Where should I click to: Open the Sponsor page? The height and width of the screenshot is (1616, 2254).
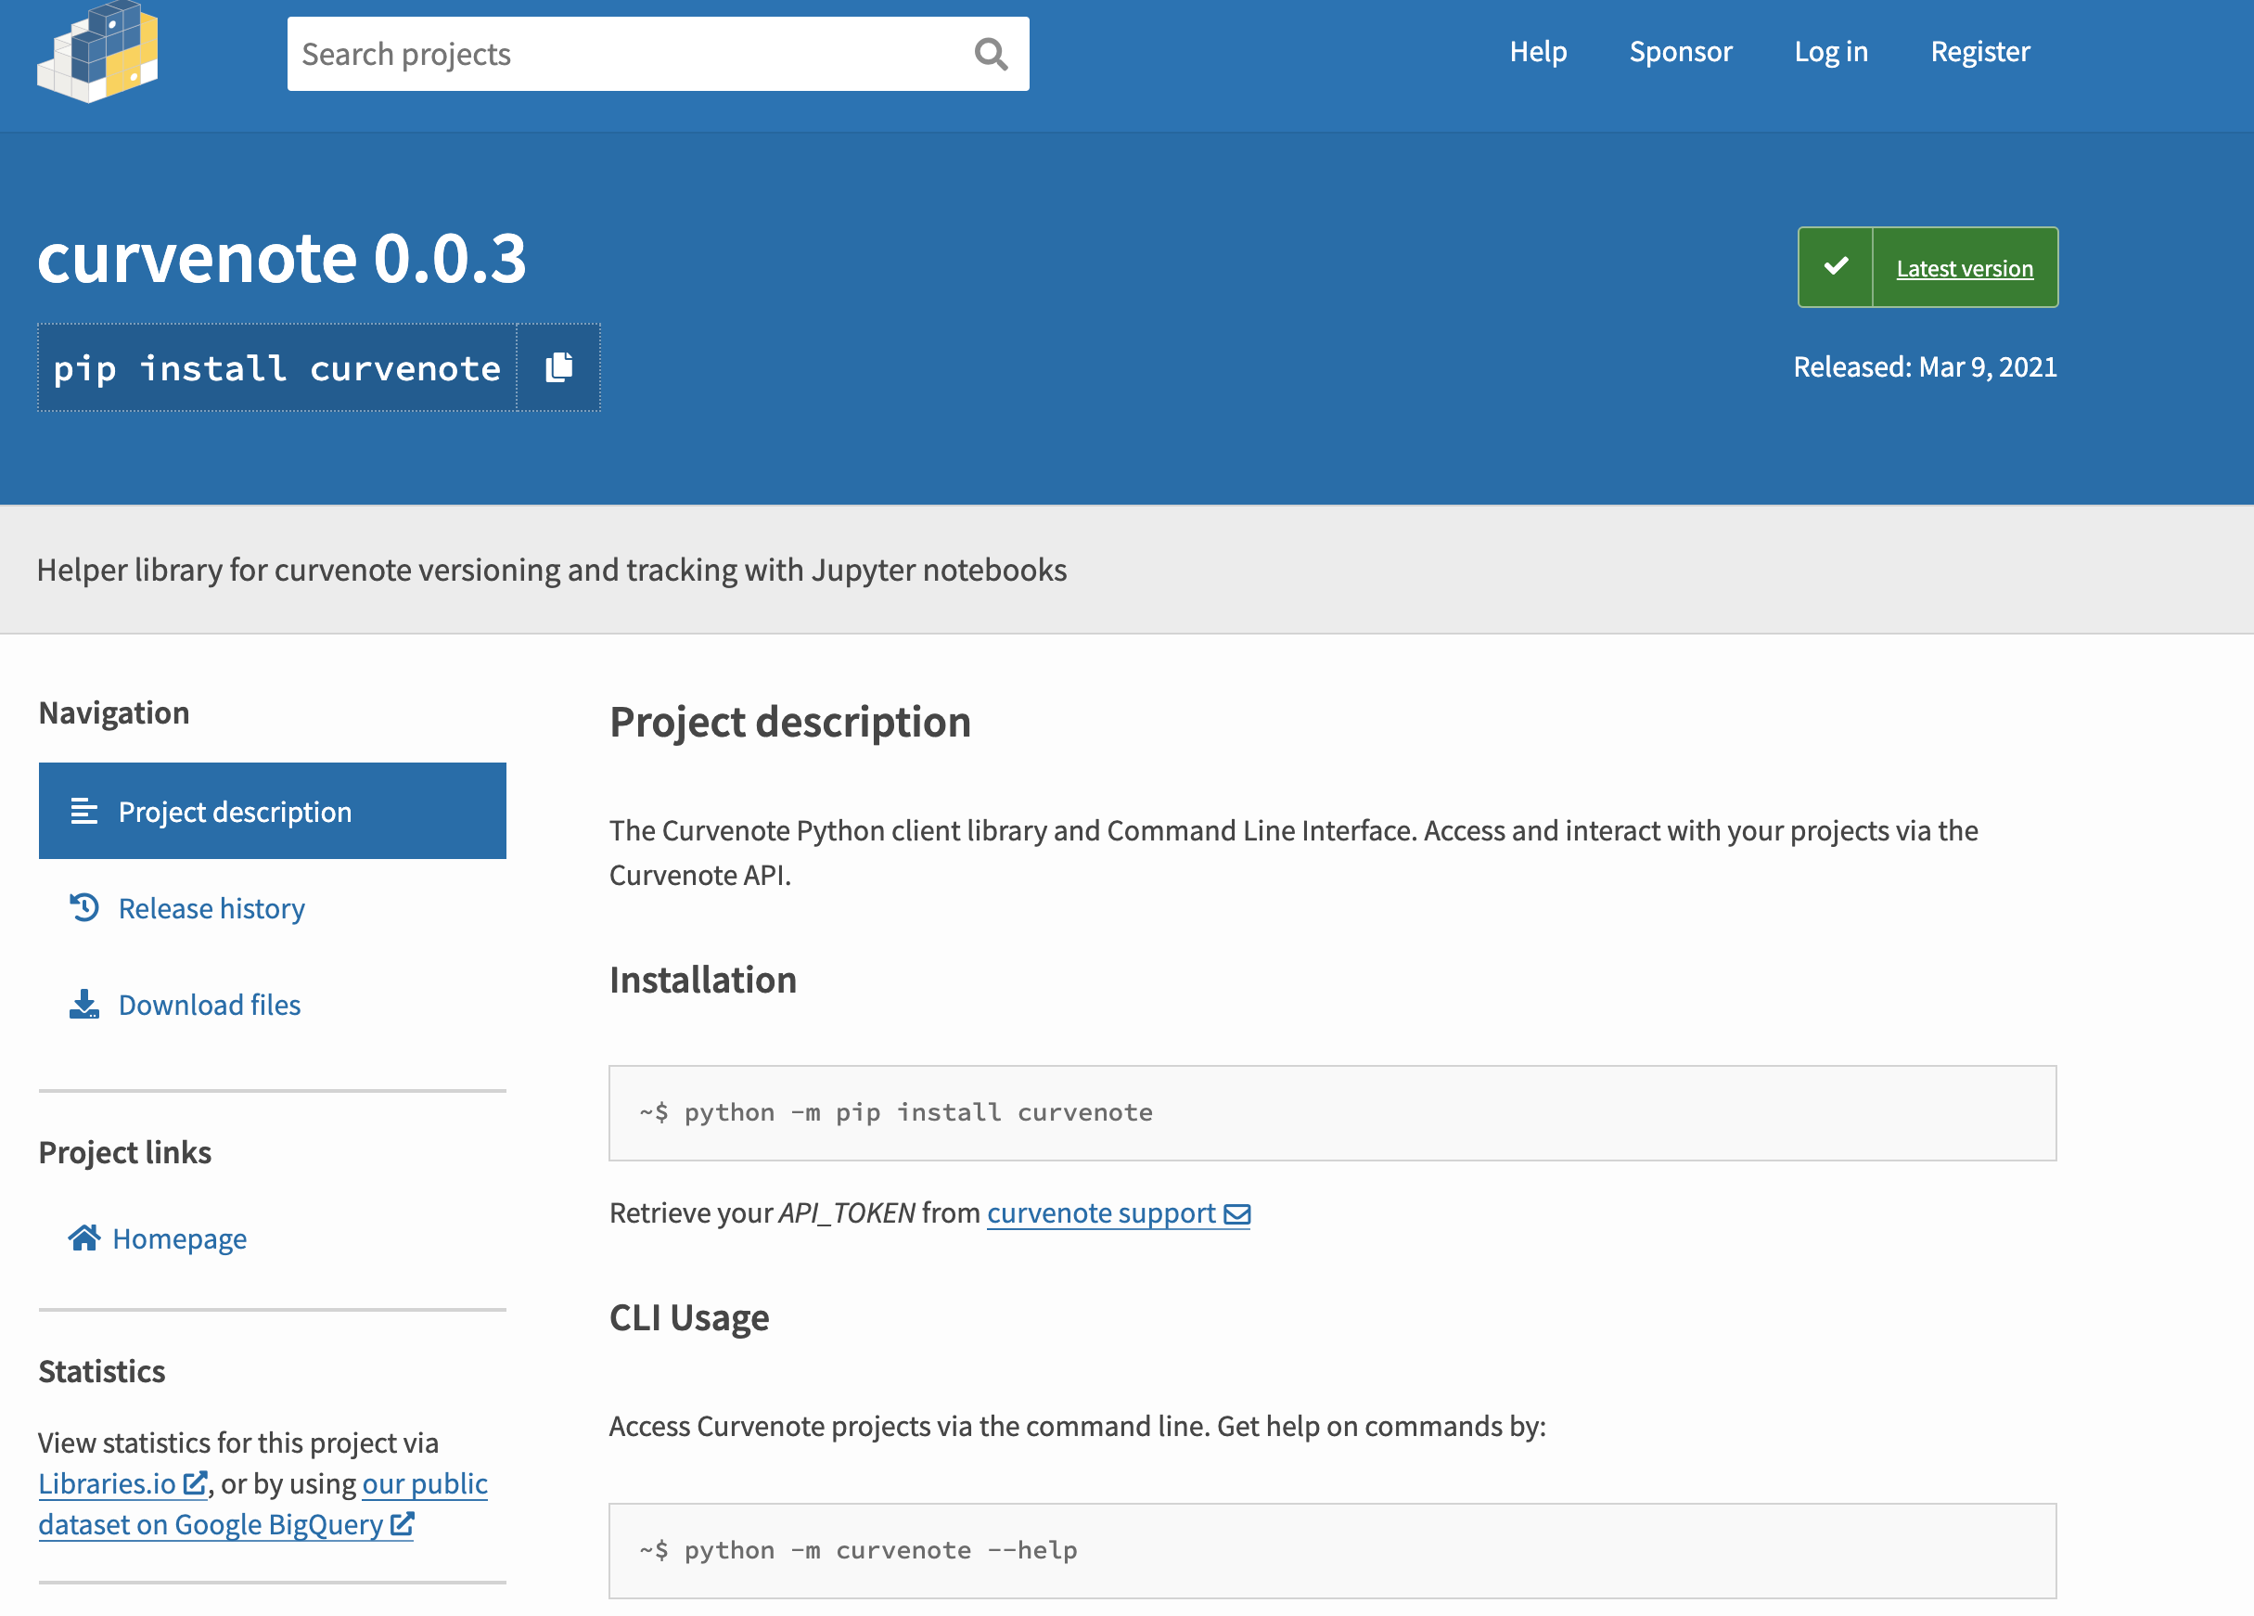pyautogui.click(x=1680, y=52)
